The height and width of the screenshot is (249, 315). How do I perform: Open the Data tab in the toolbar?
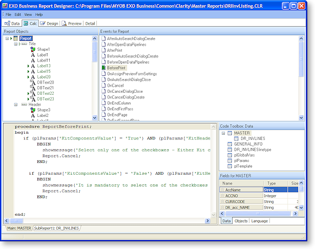coord(12,23)
